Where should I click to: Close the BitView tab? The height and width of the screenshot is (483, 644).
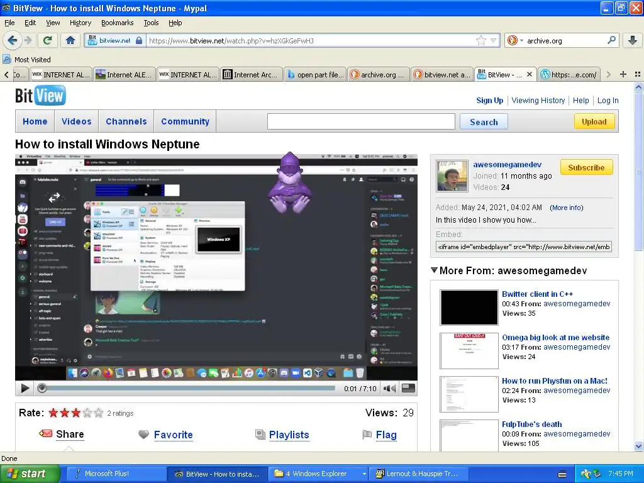[530, 74]
